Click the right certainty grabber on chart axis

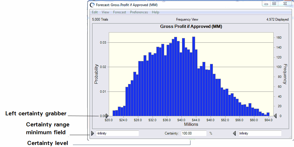pyautogui.click(x=275, y=116)
